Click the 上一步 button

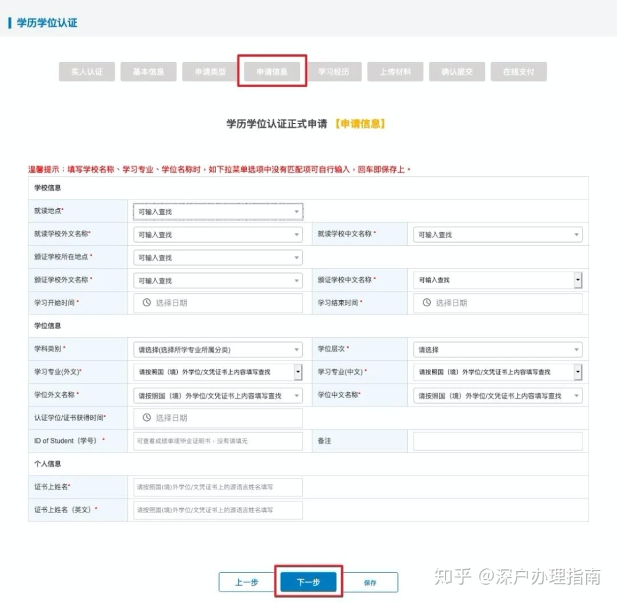(x=247, y=582)
